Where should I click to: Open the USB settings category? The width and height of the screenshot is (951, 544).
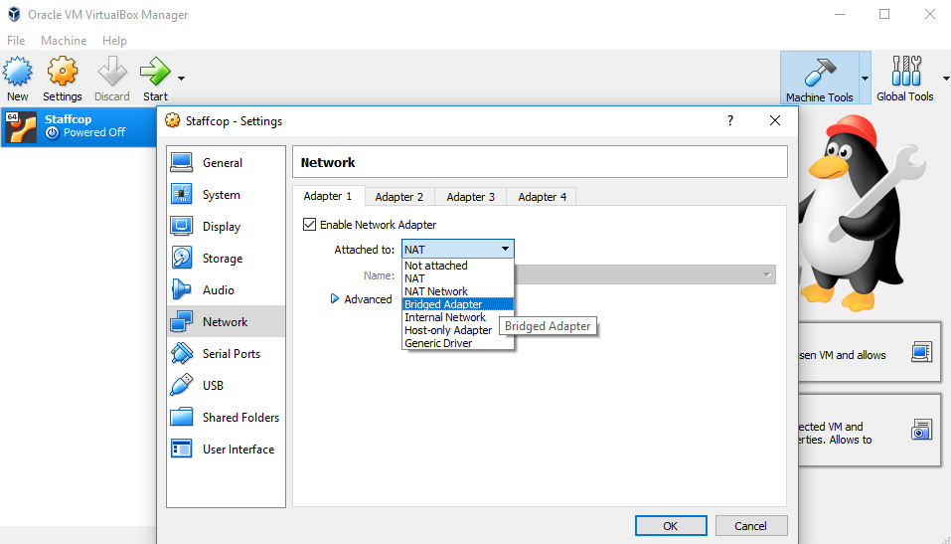pos(226,385)
